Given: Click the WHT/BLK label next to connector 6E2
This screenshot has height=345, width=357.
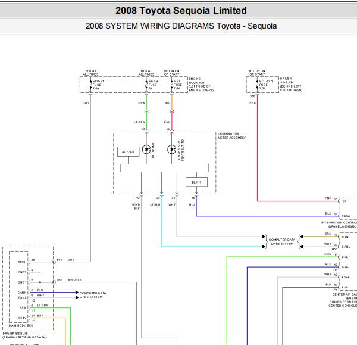Looking at the screenshot, I should [74, 280].
